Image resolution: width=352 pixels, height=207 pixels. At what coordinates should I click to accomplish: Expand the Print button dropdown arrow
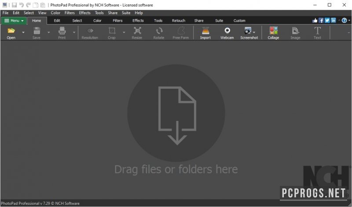(74, 33)
